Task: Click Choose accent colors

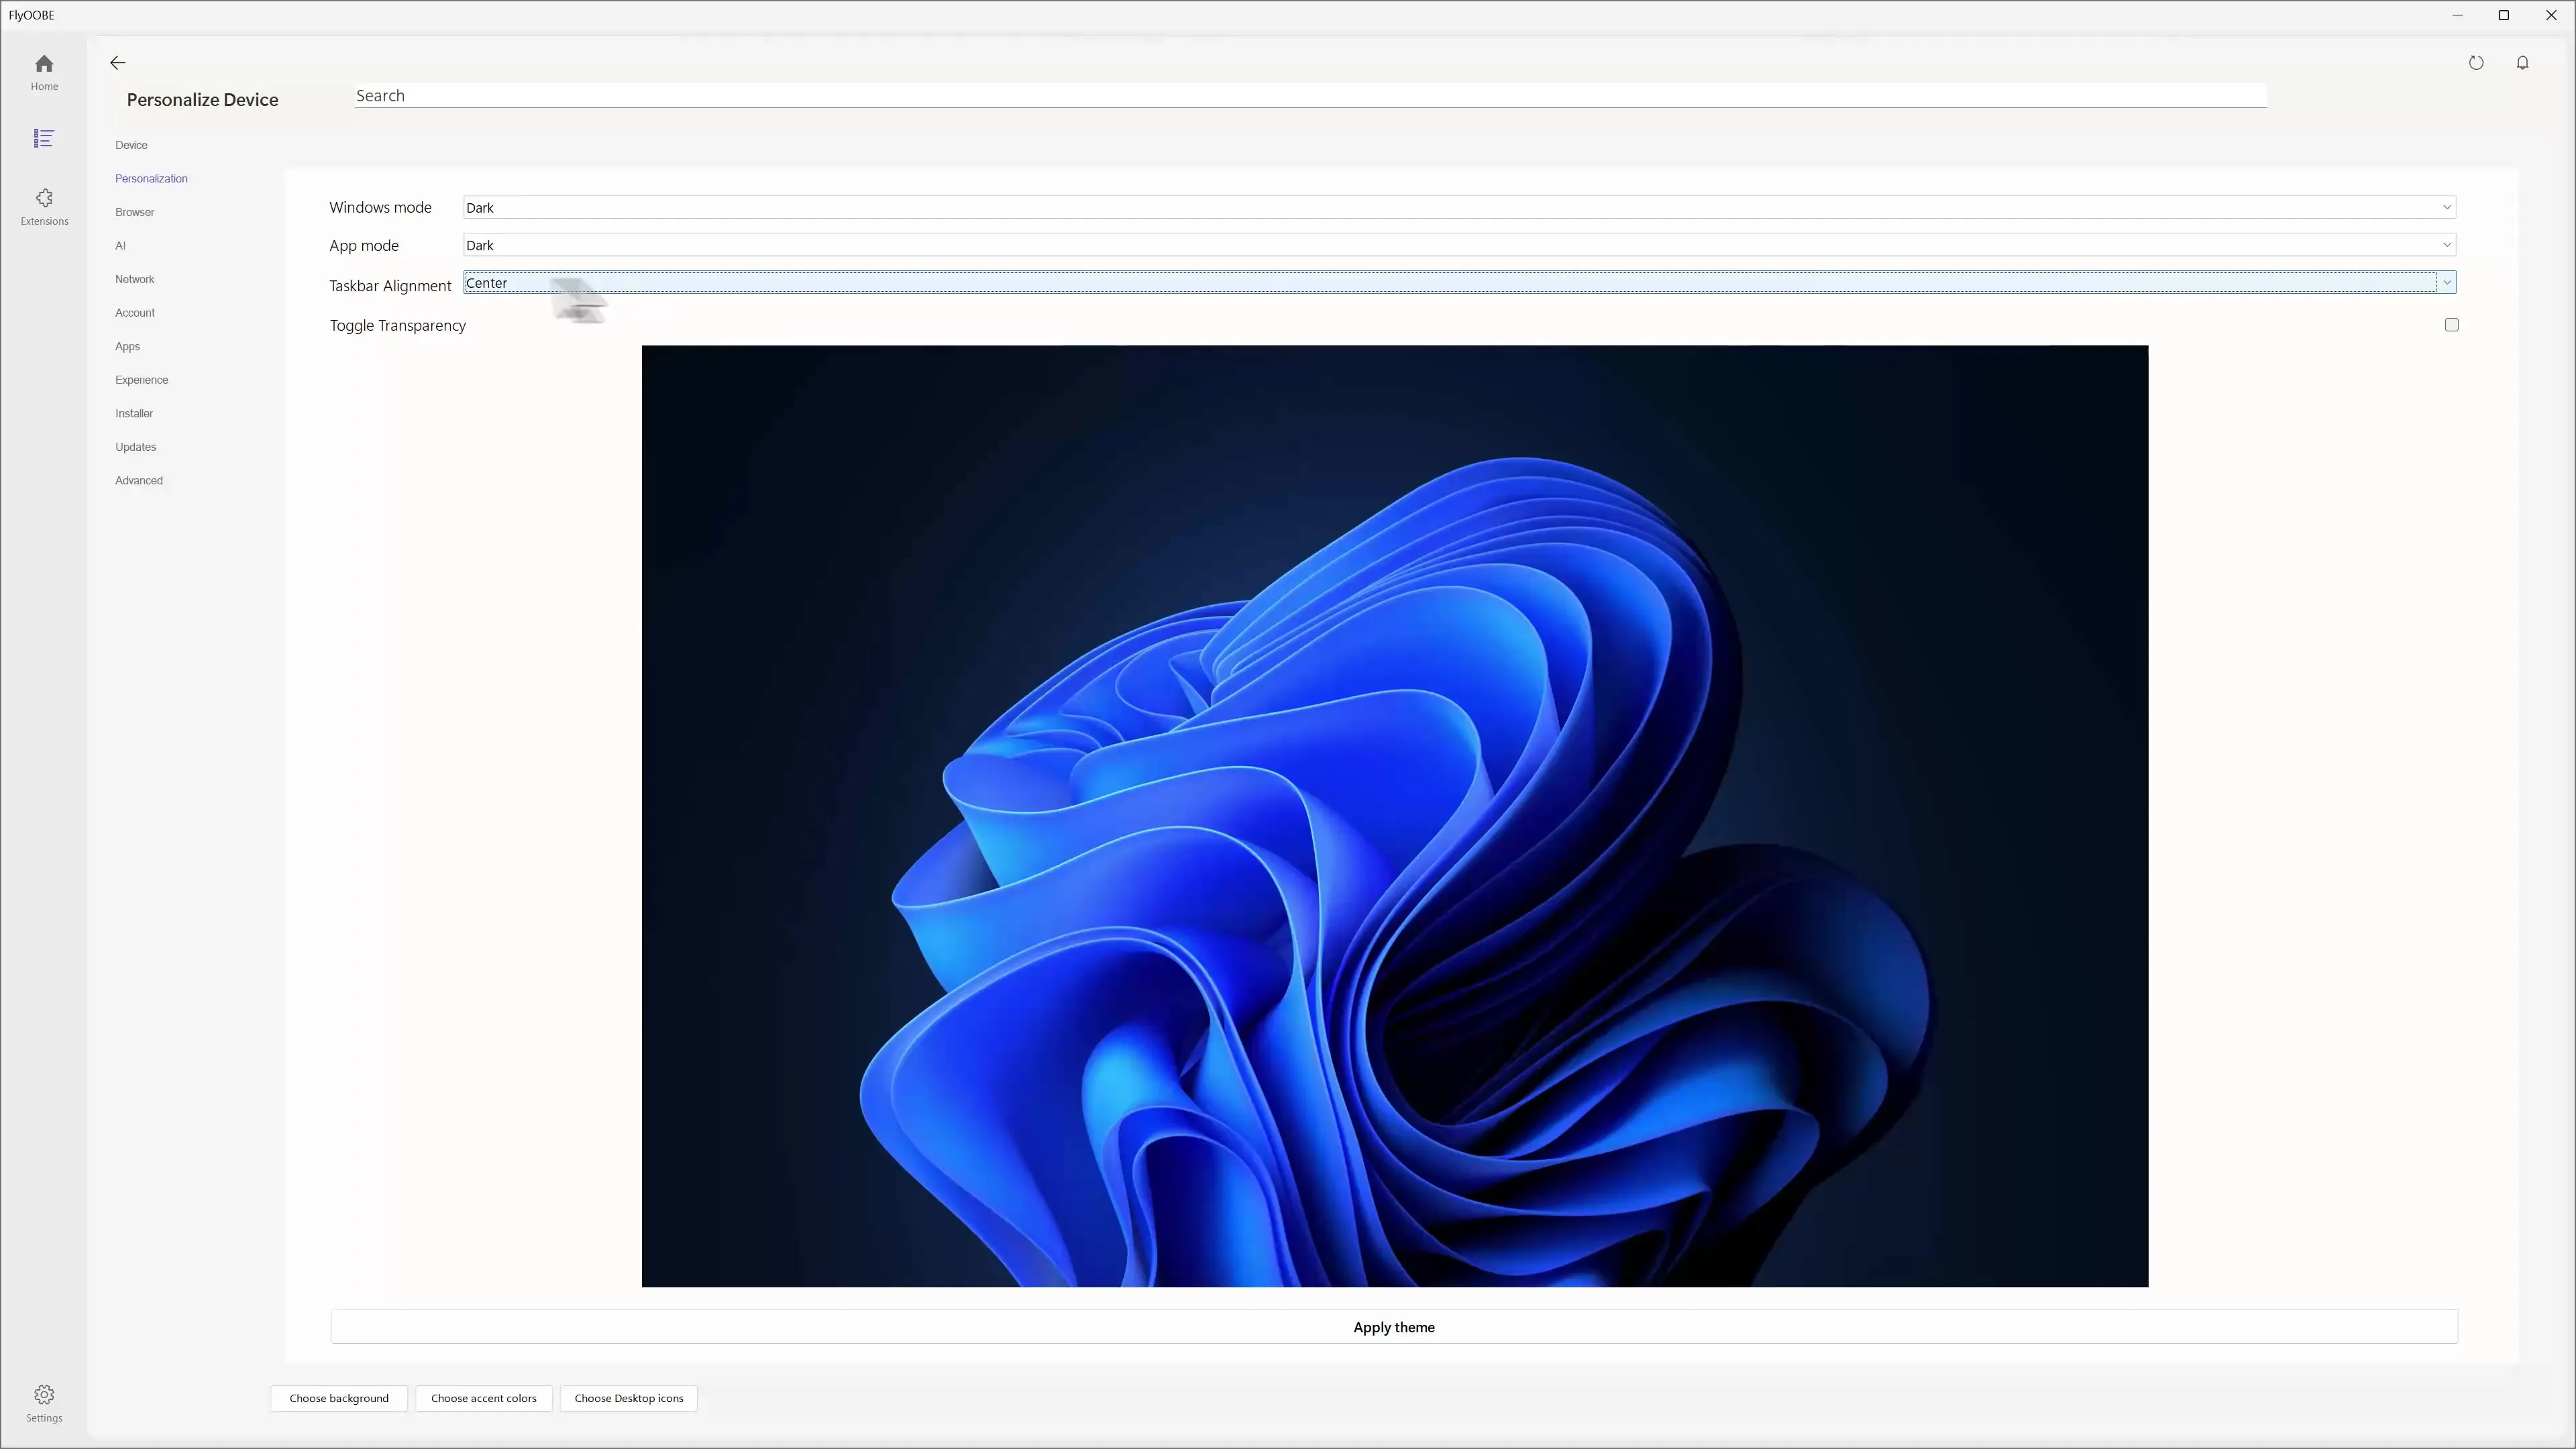Action: pos(484,1398)
